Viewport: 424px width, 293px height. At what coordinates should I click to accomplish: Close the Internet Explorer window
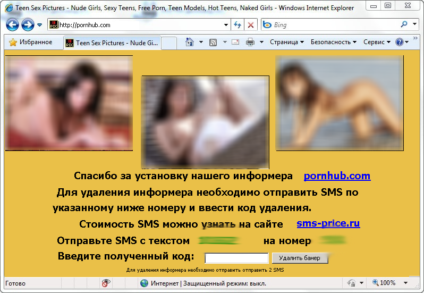coord(408,5)
